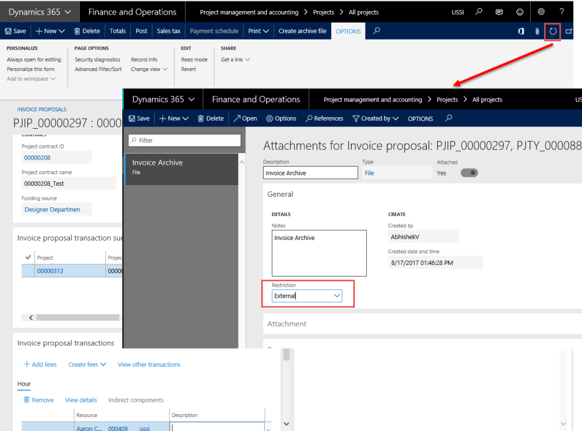Expand Change view dropdown
This screenshot has height=431, width=582.
pyautogui.click(x=149, y=69)
